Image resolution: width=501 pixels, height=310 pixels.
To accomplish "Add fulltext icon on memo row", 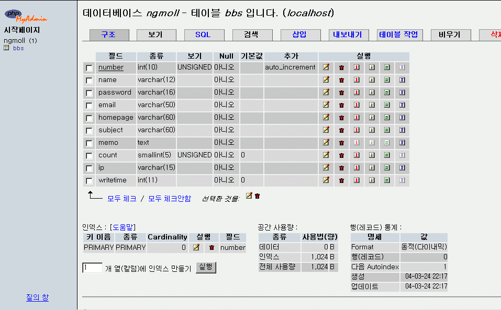I will 402,143.
